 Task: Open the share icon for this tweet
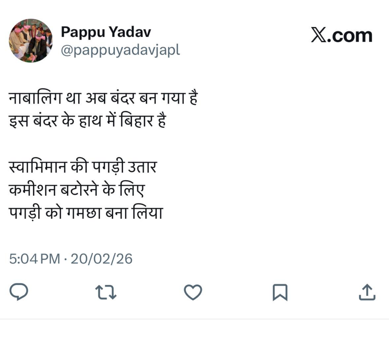pyautogui.click(x=367, y=292)
